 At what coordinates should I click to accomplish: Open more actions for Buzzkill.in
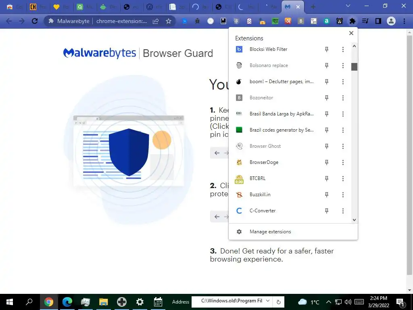[x=343, y=195]
